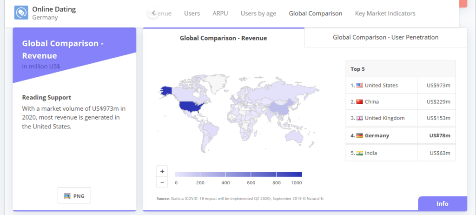Click the China flag icon
Viewport: 476px width, 215px height.
[359, 101]
